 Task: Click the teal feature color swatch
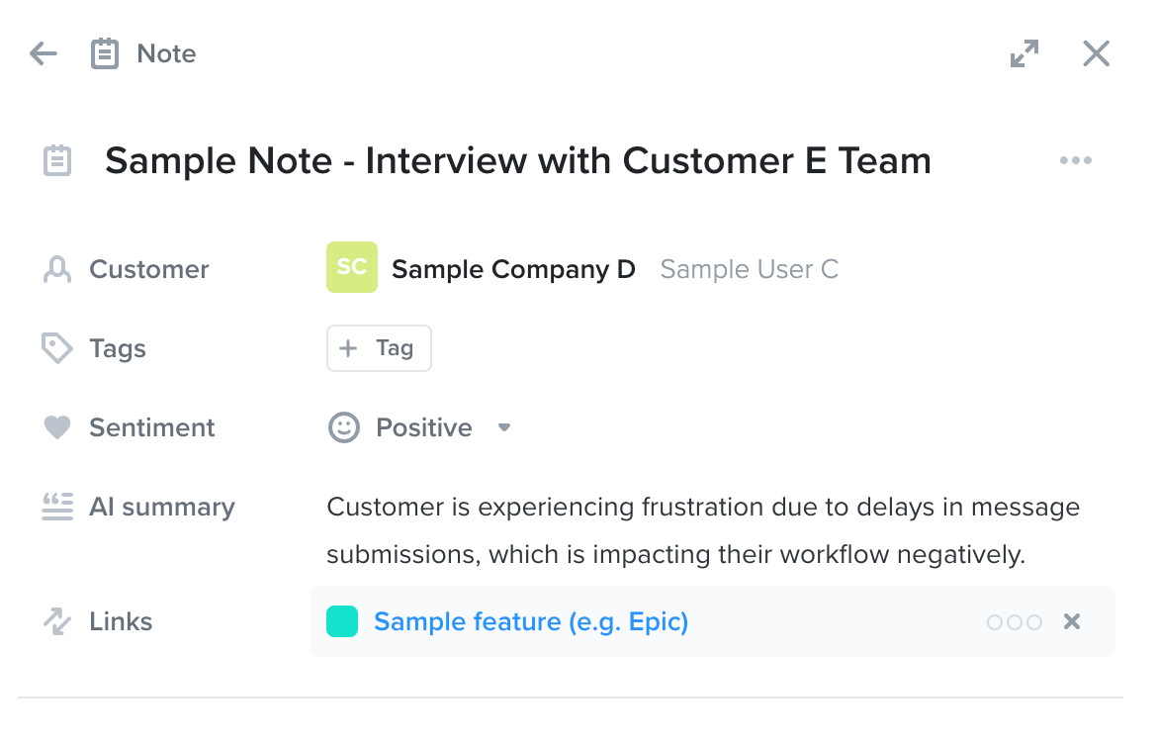tap(342, 621)
